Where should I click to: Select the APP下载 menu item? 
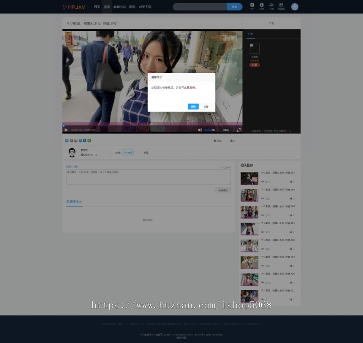[x=145, y=7]
